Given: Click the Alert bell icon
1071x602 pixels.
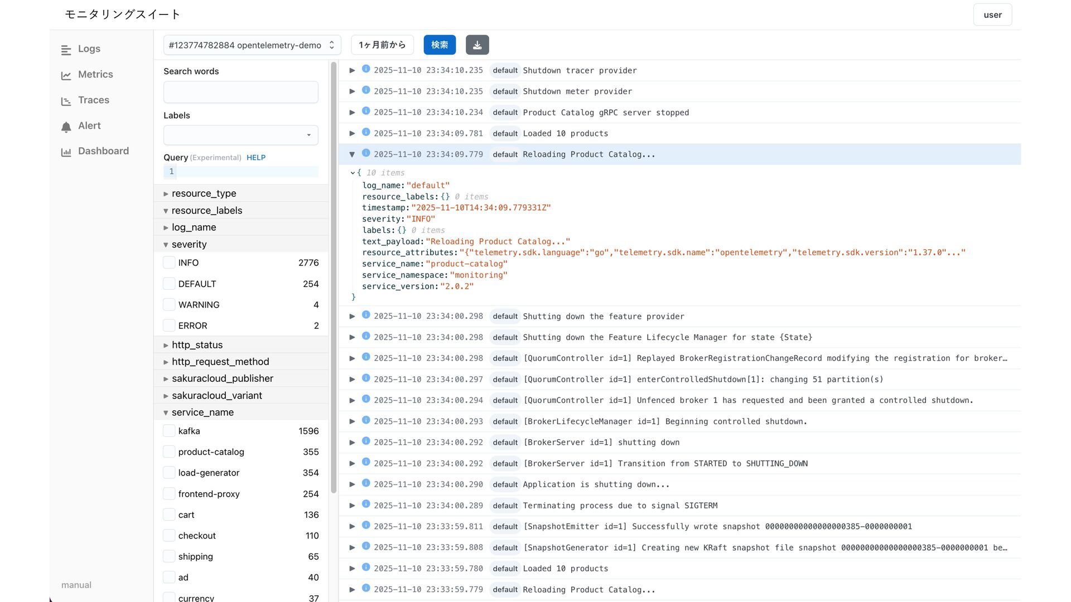Looking at the screenshot, I should click(66, 127).
